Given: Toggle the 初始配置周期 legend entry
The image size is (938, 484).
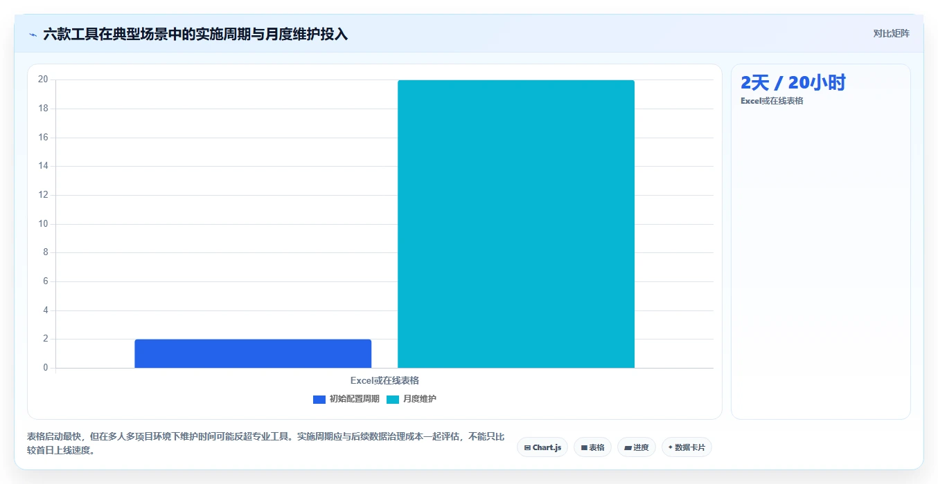Looking at the screenshot, I should pos(346,399).
